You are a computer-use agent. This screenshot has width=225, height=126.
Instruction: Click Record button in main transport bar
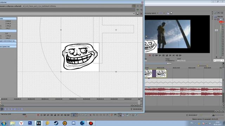point(38,115)
